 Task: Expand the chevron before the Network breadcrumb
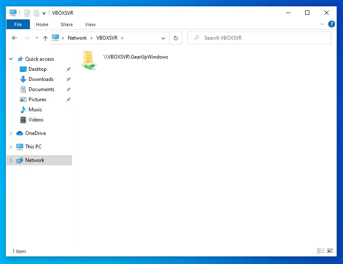(63, 38)
